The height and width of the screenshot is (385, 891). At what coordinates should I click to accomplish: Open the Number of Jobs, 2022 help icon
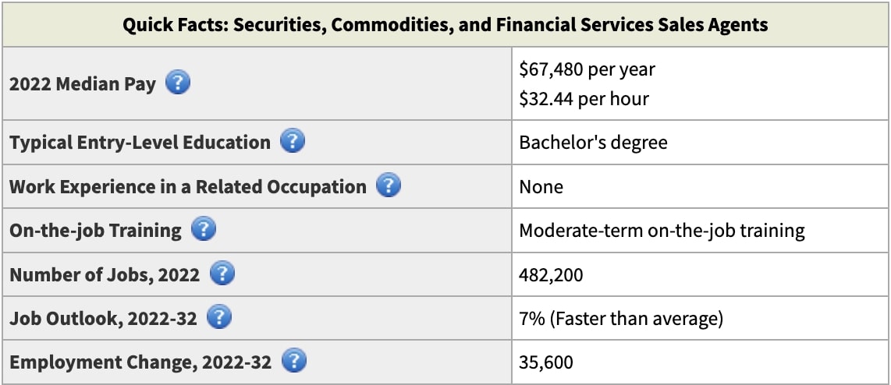coord(222,274)
